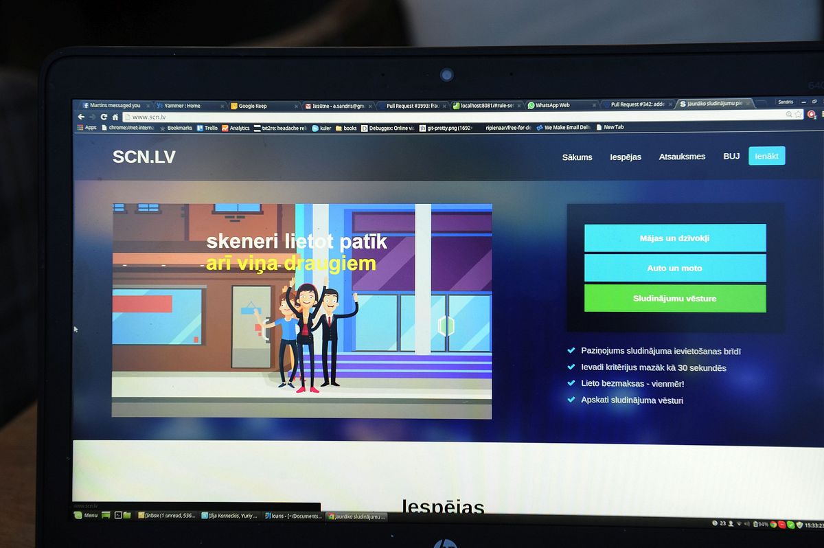Open the Linux Mint Menu launcher

coord(87,515)
